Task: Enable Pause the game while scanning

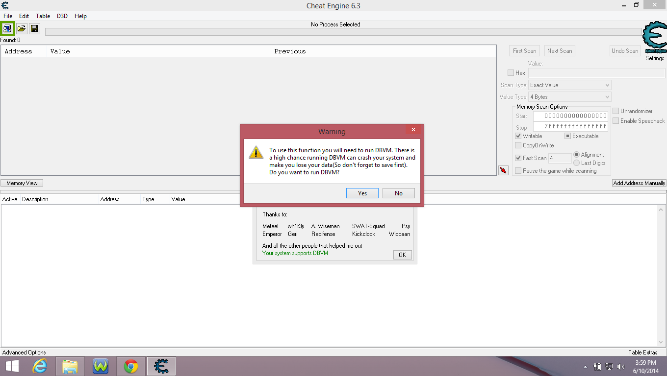Action: click(x=518, y=171)
